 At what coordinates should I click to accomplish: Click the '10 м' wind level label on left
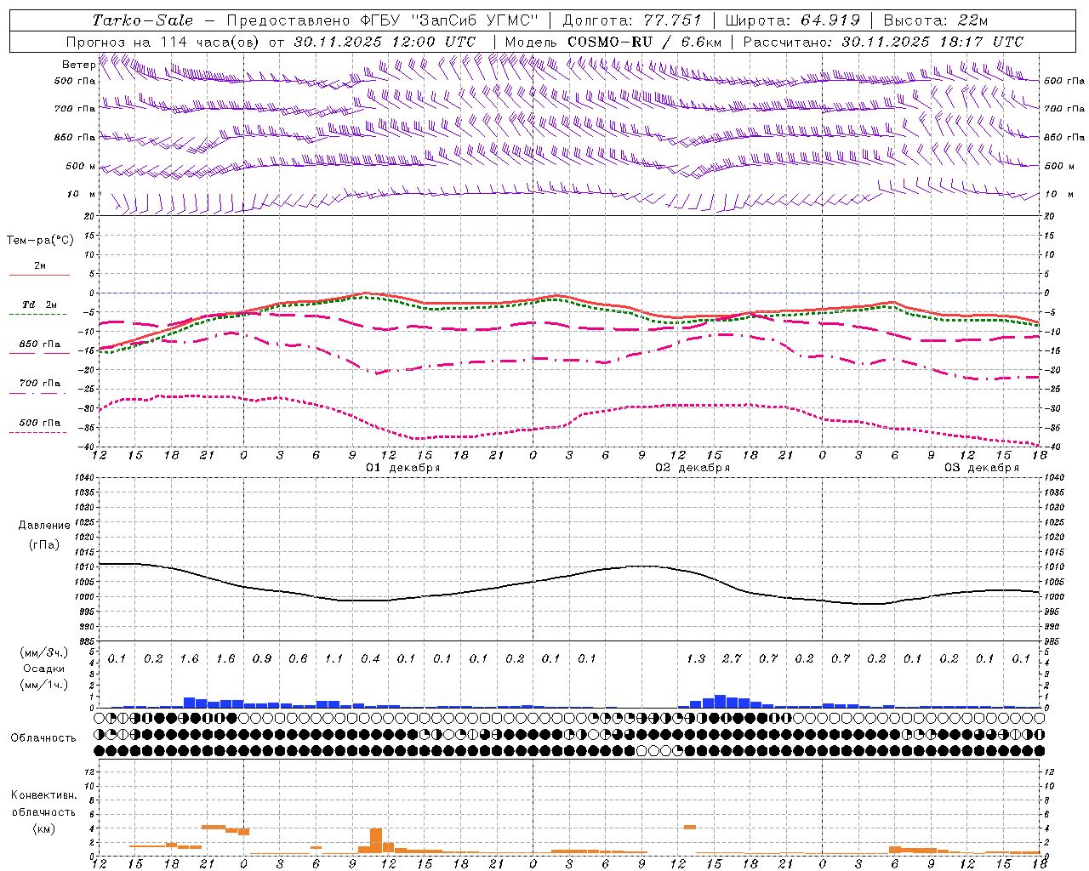pos(82,194)
